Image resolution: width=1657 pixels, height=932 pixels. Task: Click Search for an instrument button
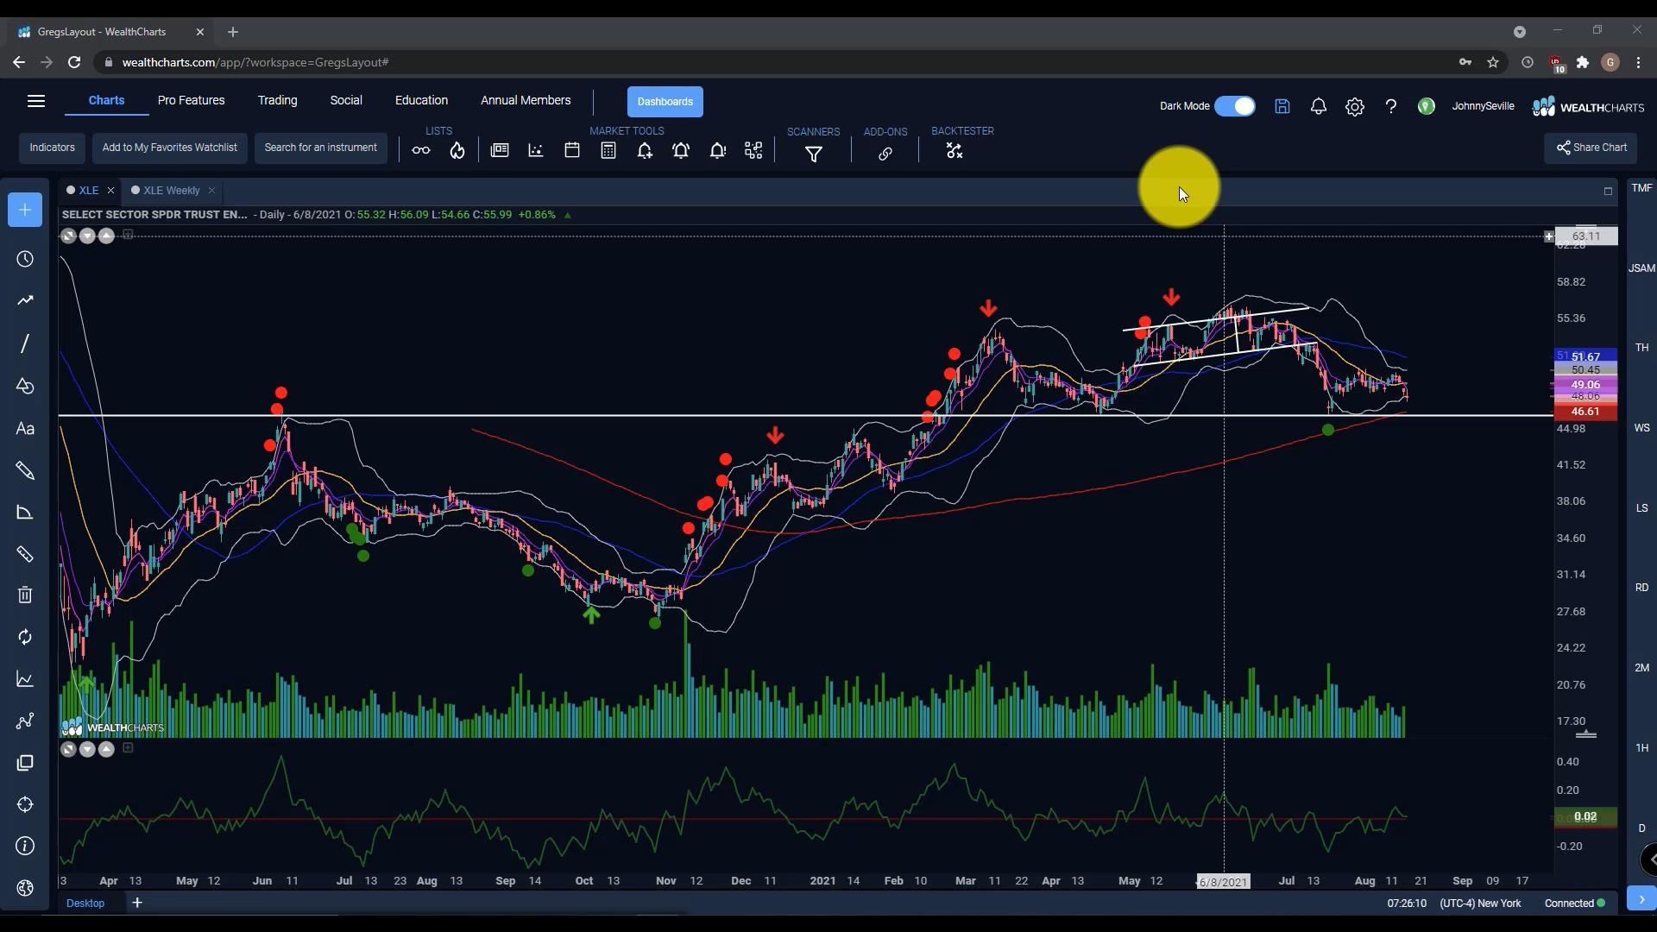320,148
